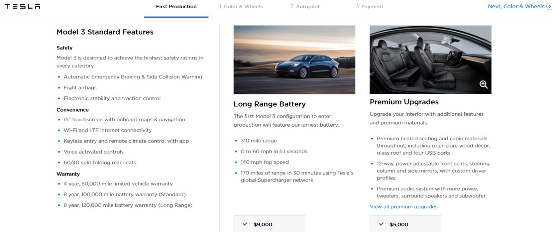Open the Payment step tab

point(369,6)
